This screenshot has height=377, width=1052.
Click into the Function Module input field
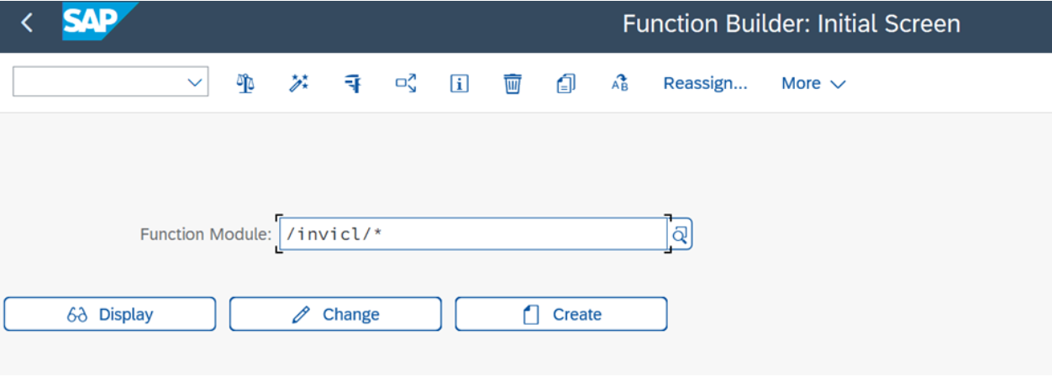[x=472, y=234]
